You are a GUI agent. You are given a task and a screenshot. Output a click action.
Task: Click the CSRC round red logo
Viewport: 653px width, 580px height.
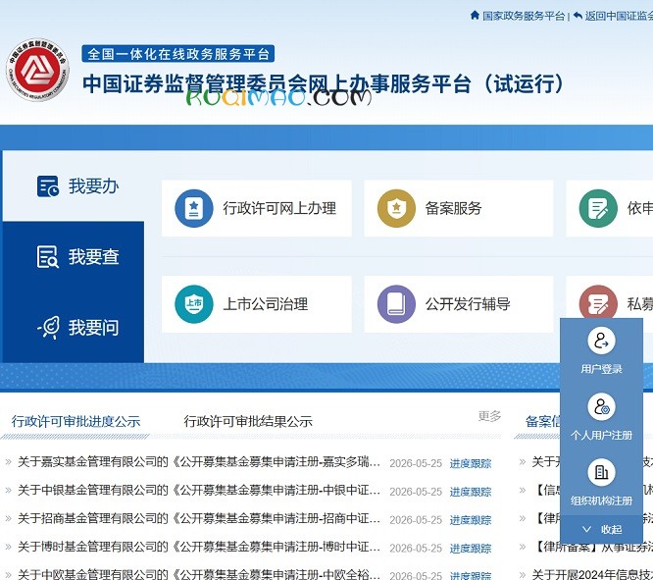point(38,70)
